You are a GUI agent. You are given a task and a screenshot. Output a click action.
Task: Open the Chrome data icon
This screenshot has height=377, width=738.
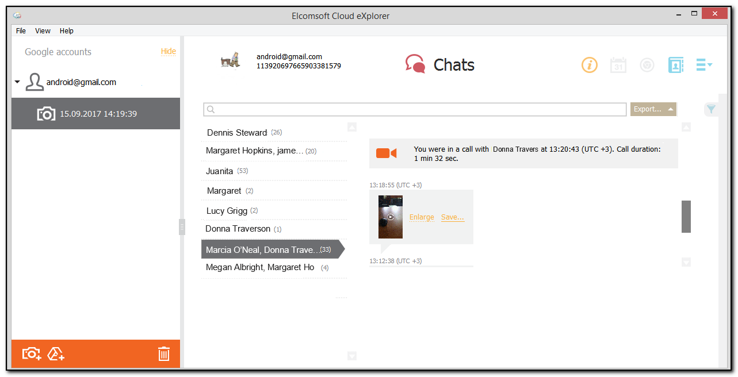point(647,65)
